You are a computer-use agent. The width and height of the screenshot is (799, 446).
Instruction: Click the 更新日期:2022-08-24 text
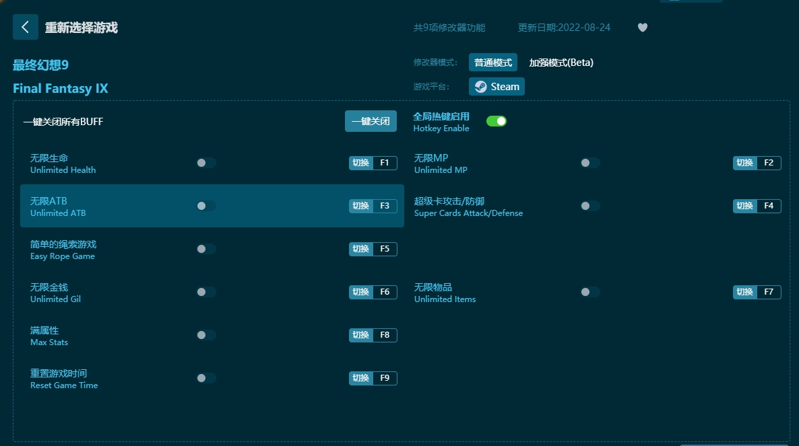(x=564, y=28)
